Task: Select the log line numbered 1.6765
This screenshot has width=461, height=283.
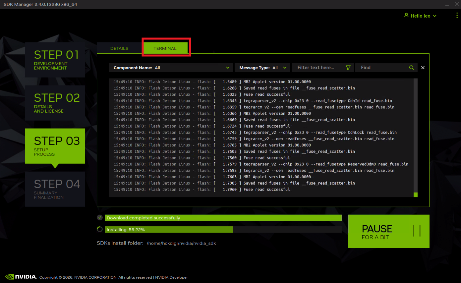Action: (212, 145)
